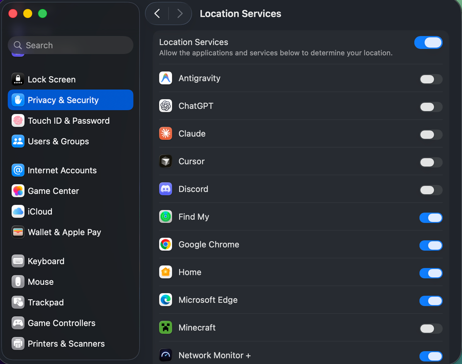Click the 'Printers & Scanners' sidebar label
Viewport: 462px width, 364px height.
(66, 343)
